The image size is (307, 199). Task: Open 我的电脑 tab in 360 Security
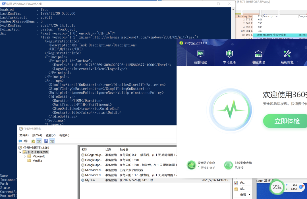click(200, 57)
